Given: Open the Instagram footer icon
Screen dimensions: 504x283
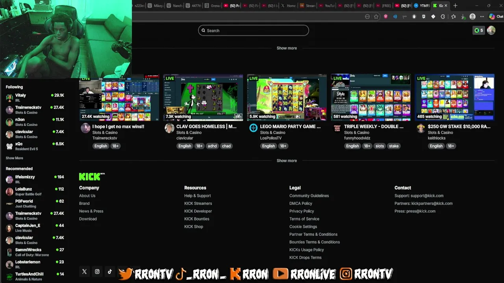Looking at the screenshot, I should (x=97, y=272).
